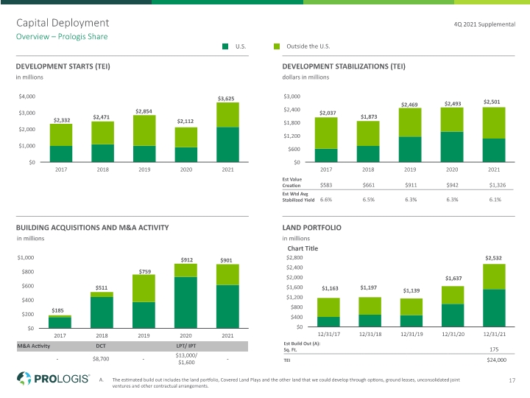Select the $2,112 2020 development starts bar
Image resolution: width=530 pixels, height=398 pixels.
click(x=186, y=145)
